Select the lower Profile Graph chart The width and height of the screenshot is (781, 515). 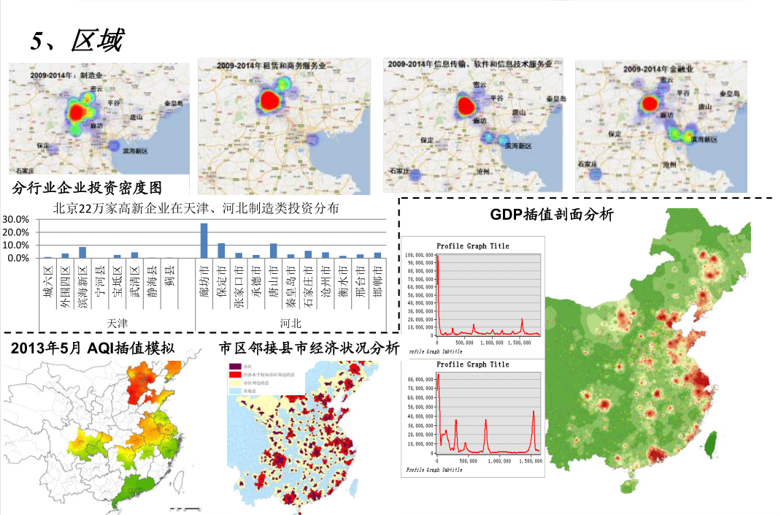click(472, 416)
